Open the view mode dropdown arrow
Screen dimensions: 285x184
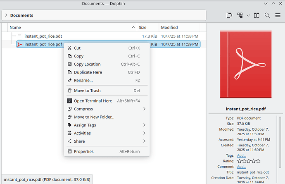click(x=248, y=15)
